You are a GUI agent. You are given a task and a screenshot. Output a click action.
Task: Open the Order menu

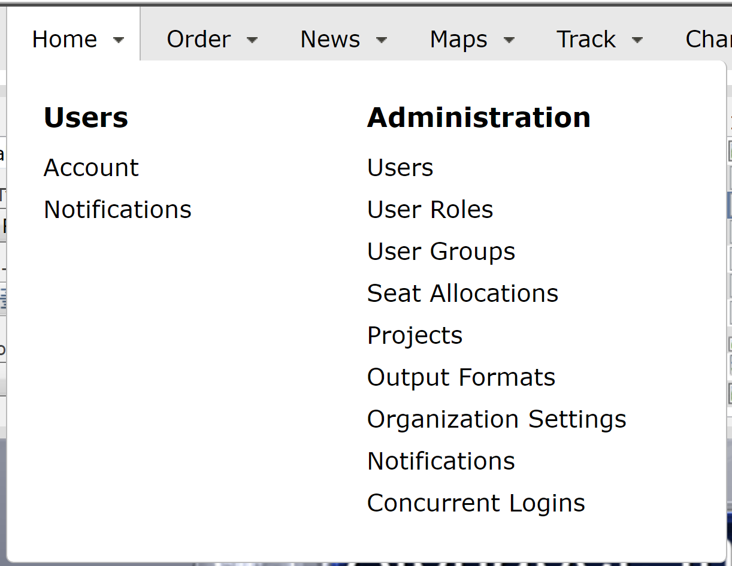tap(198, 40)
